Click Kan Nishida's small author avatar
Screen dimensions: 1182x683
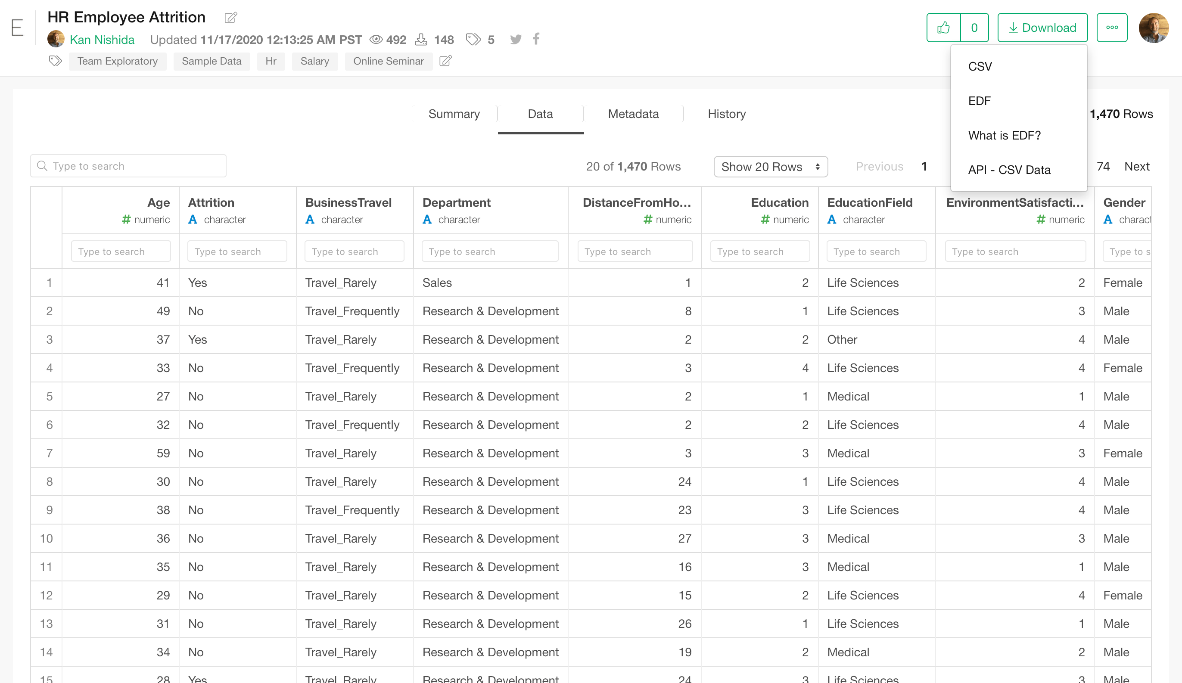(56, 39)
